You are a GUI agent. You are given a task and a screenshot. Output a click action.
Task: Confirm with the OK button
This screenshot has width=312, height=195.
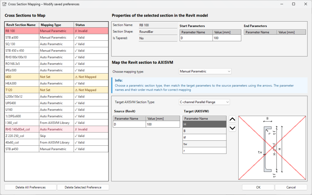258,187
